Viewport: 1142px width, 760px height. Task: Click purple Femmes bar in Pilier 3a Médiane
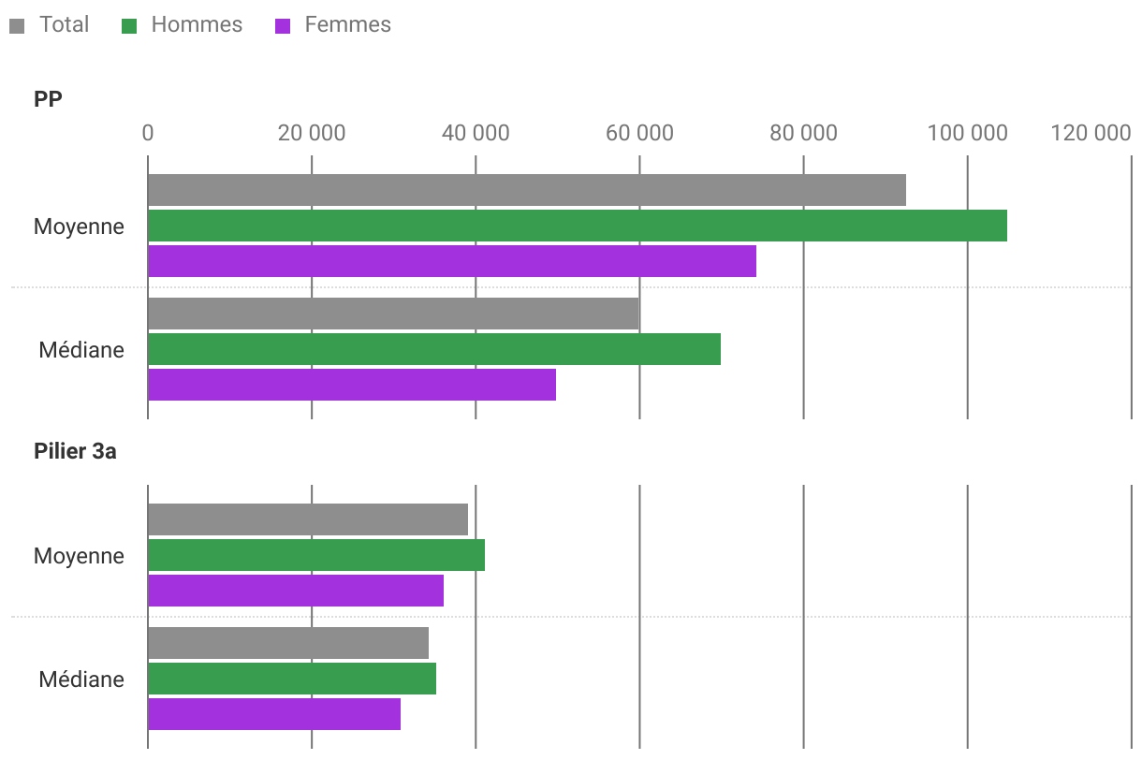tap(273, 714)
